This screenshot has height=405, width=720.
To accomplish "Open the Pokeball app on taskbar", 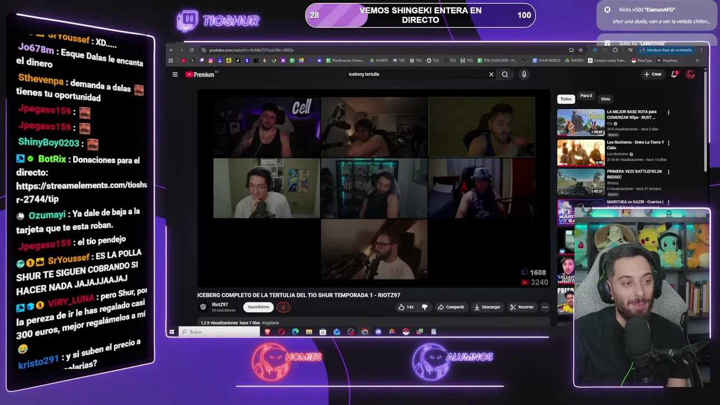I will [406, 332].
